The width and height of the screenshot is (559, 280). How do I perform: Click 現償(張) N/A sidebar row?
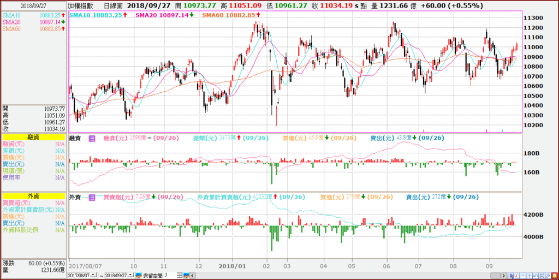(33, 171)
